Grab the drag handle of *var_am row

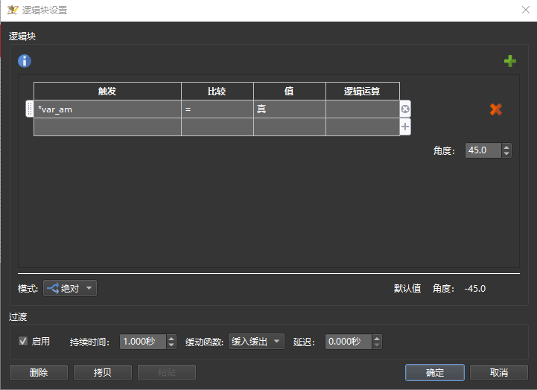pyautogui.click(x=30, y=109)
